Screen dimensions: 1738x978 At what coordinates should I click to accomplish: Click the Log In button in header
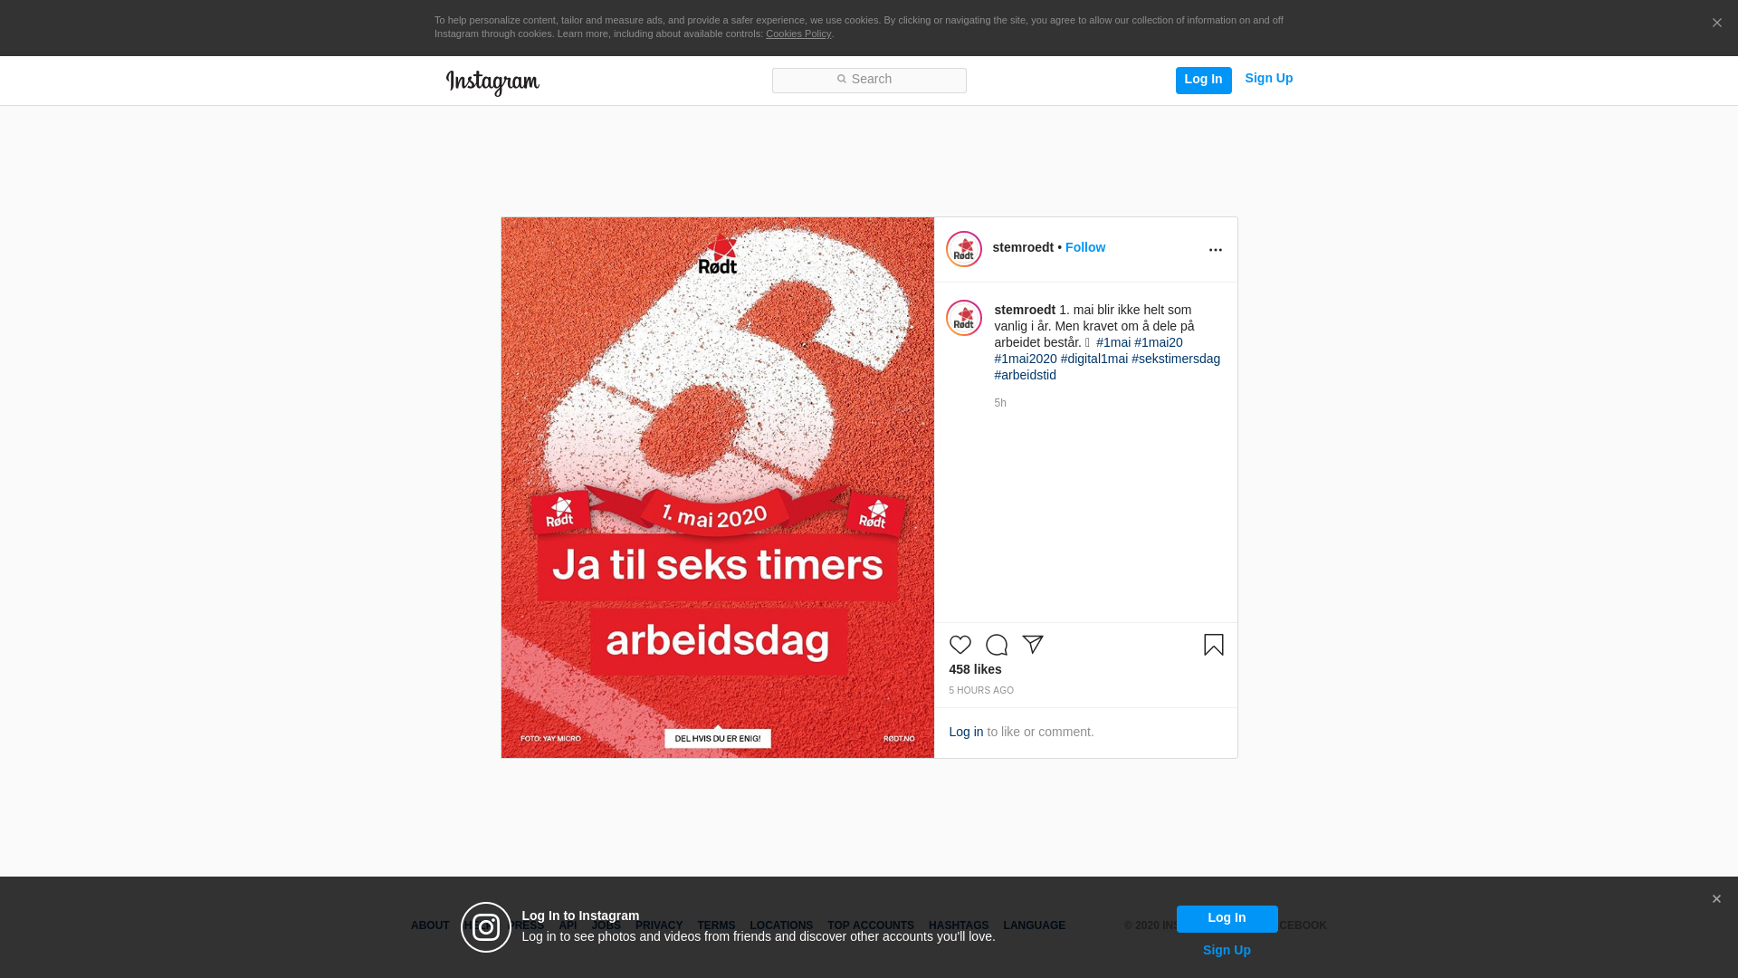[x=1204, y=80]
